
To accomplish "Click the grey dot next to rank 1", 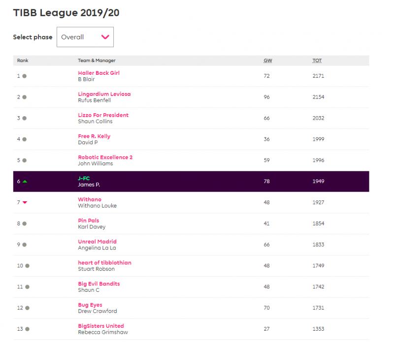I will click(24, 76).
